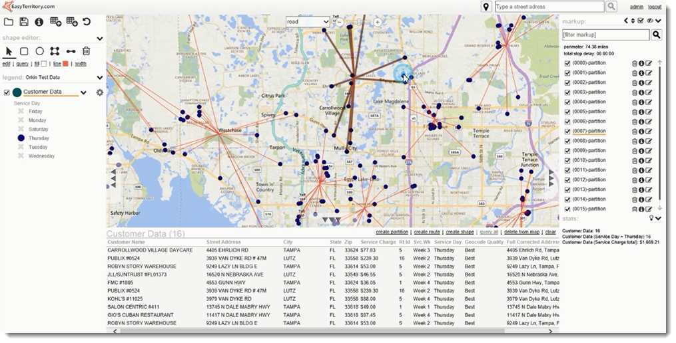Click the fill color swatch
676x343 pixels.
[44, 64]
